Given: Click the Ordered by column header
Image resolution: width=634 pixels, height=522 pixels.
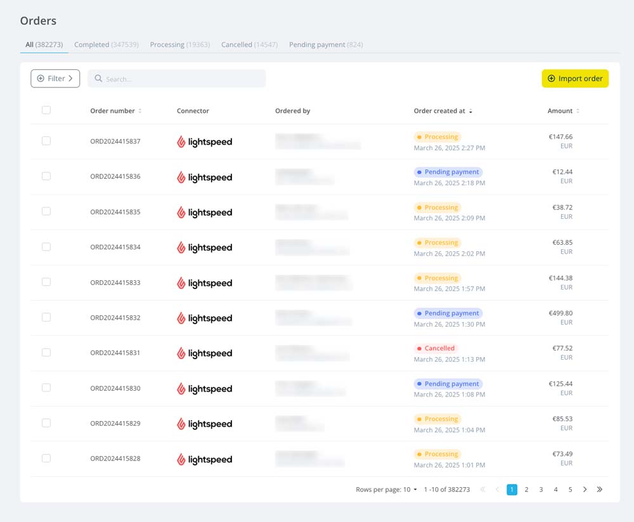Looking at the screenshot, I should pyautogui.click(x=293, y=111).
